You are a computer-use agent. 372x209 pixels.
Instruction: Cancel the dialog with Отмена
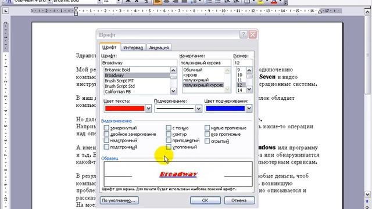point(239,200)
